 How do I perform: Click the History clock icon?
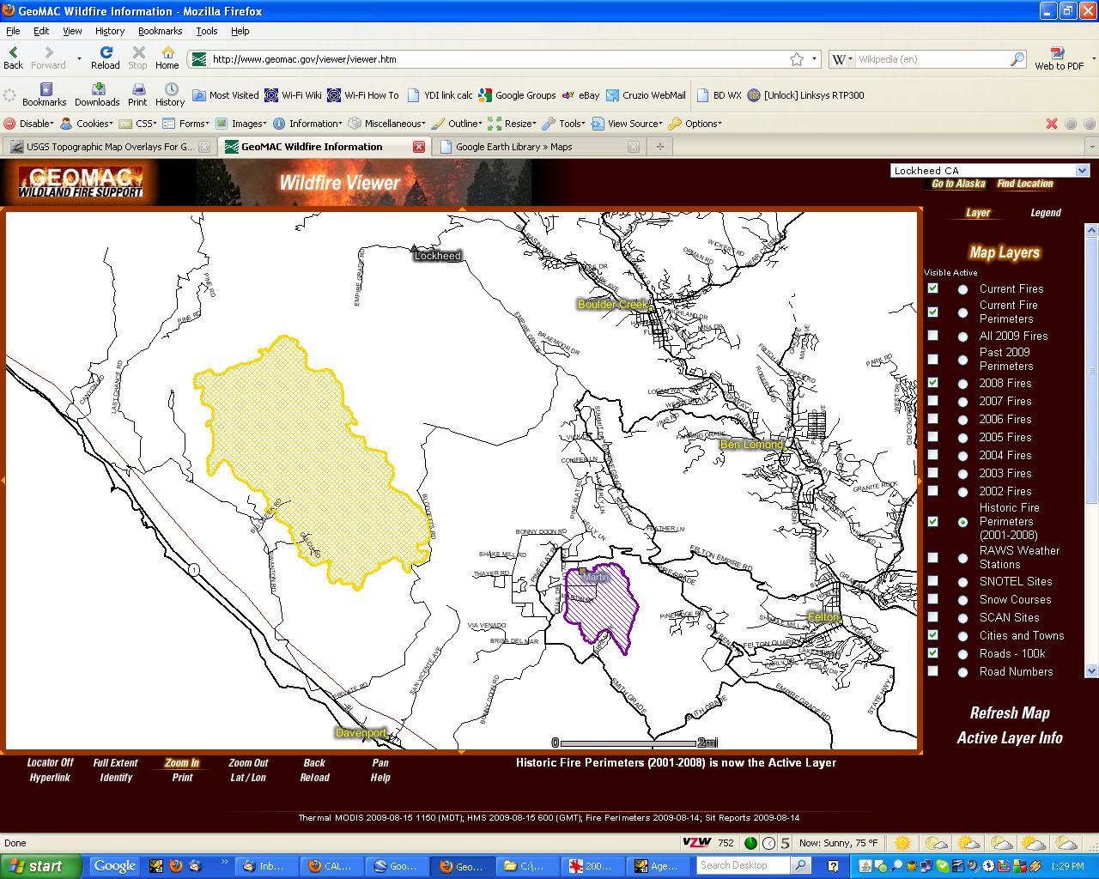click(x=171, y=89)
